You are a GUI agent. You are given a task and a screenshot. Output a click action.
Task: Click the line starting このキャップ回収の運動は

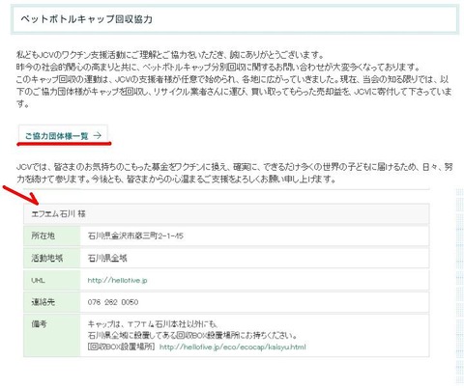pyautogui.click(x=232, y=79)
